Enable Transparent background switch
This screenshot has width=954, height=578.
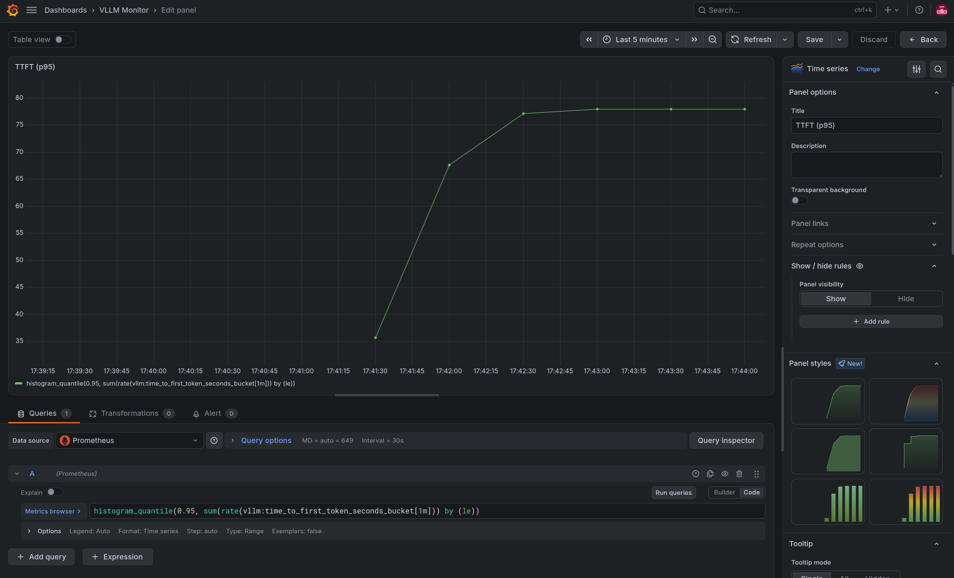tap(799, 200)
